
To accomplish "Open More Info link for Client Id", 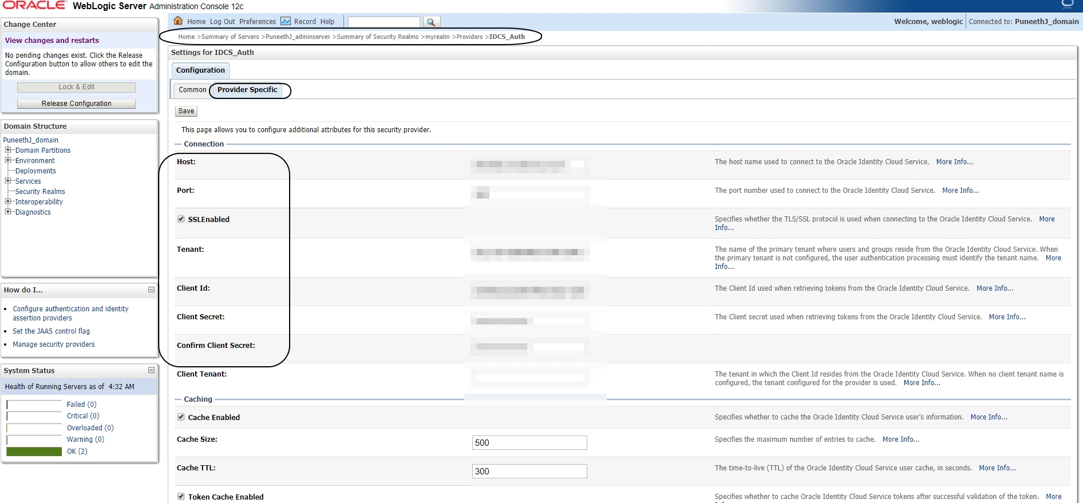I will [x=995, y=288].
